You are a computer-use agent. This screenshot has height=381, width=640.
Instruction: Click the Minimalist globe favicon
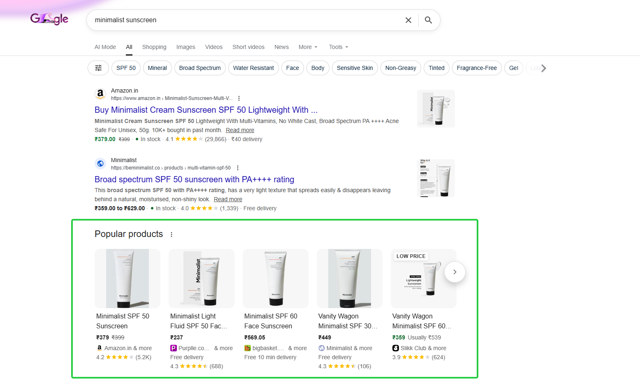[x=100, y=163]
